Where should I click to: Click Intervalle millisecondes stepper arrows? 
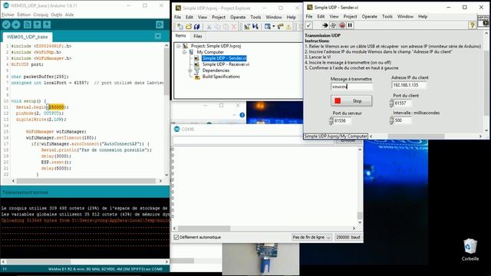coord(391,120)
